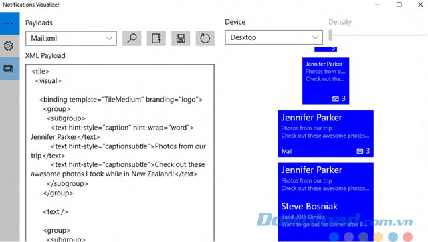Screen dimensions: 428x242
Task: Click "Steve Bosniak" text on large tile
Action: pyautogui.click(x=309, y=207)
